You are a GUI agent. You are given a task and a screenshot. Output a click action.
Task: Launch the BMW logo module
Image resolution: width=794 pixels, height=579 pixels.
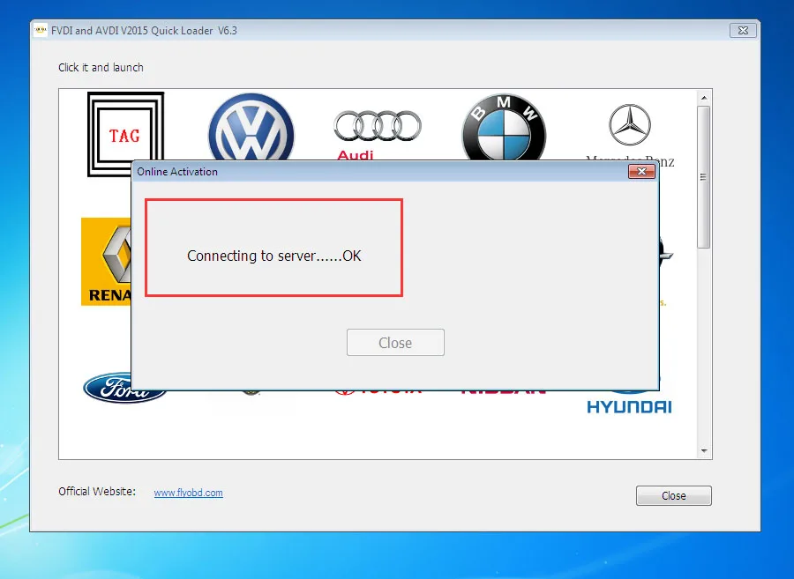[x=504, y=128]
